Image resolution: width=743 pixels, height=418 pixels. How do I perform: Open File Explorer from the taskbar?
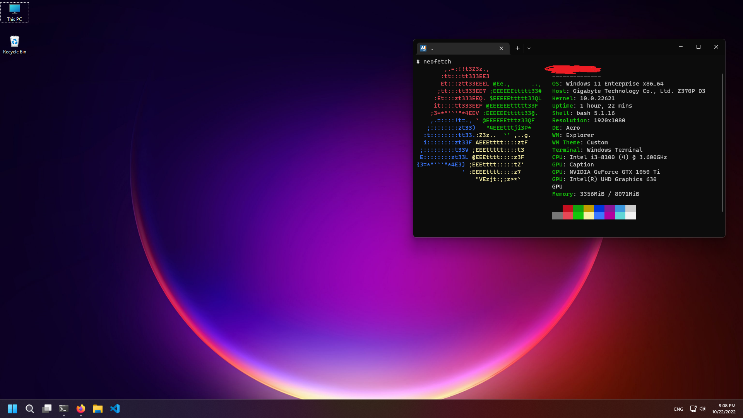(x=98, y=409)
